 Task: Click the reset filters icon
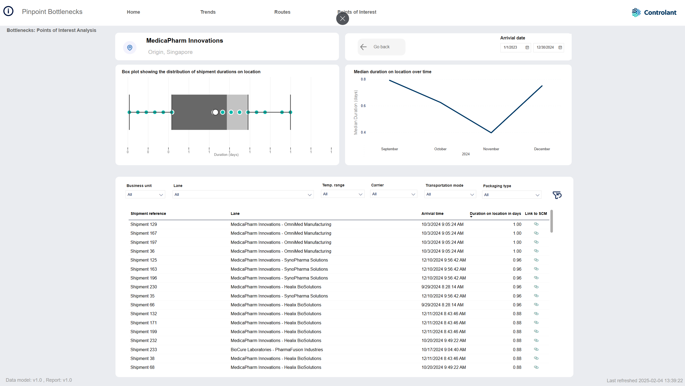pyautogui.click(x=557, y=195)
